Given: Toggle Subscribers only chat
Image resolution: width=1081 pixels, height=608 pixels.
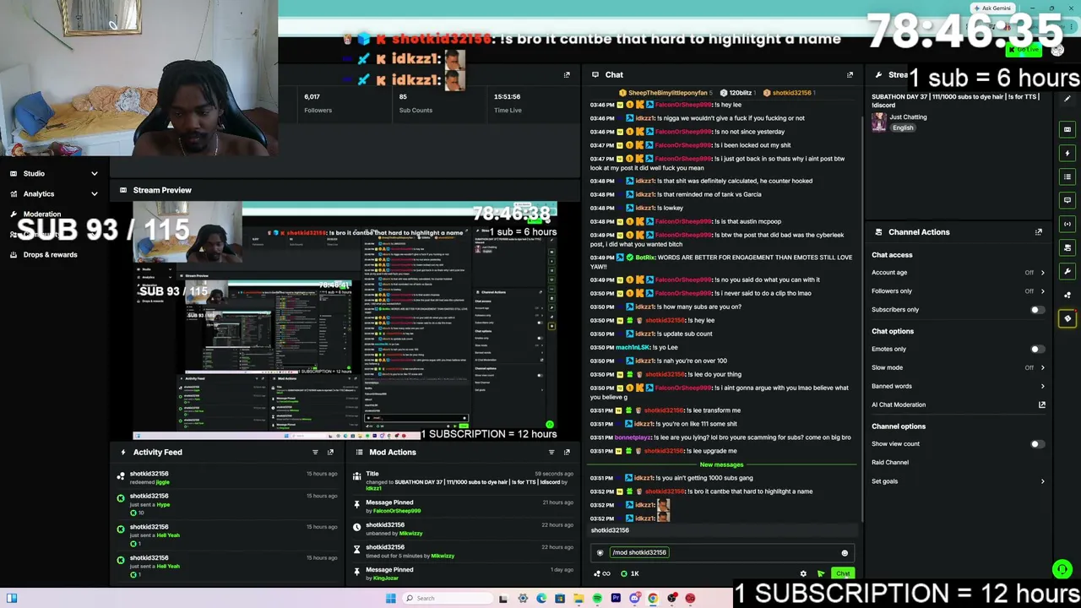Looking at the screenshot, I should (1037, 310).
